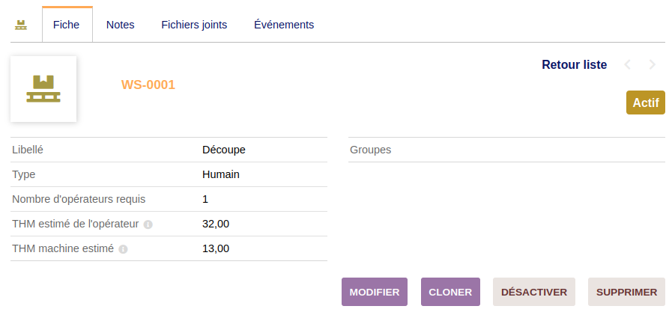Screen dimensions: 672x315
Task: Click info icon next to THM estimé de l'opérateur
Action: click(148, 224)
